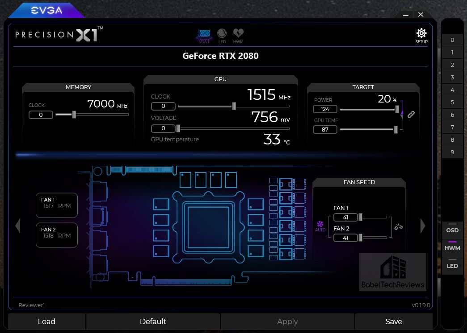Click the GPU voltage slider handle
The height and width of the screenshot is (333, 467).
click(178, 128)
